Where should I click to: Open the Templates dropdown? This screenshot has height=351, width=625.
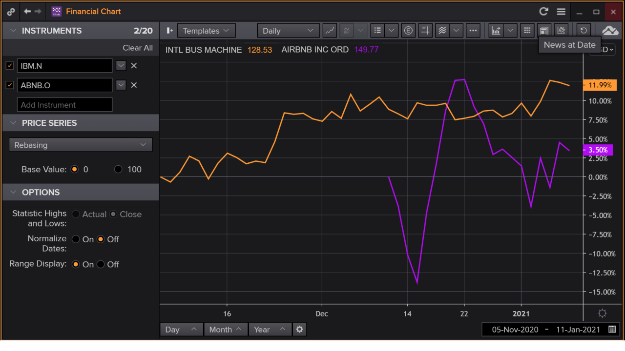pos(206,31)
